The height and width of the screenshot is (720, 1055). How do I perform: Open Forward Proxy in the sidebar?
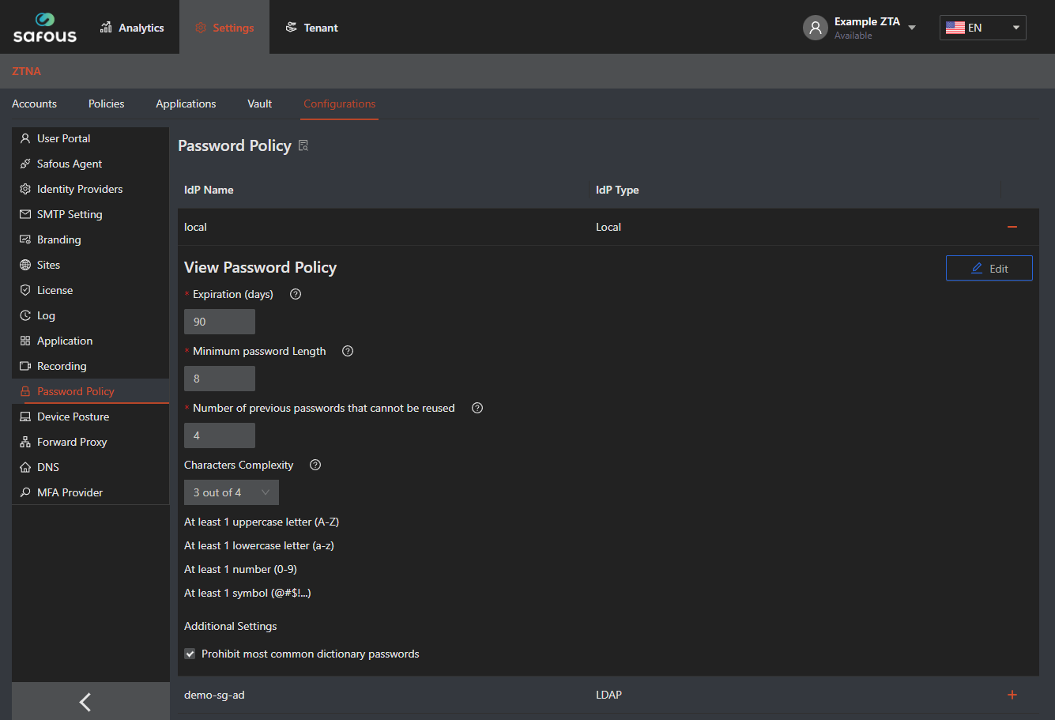click(x=91, y=442)
